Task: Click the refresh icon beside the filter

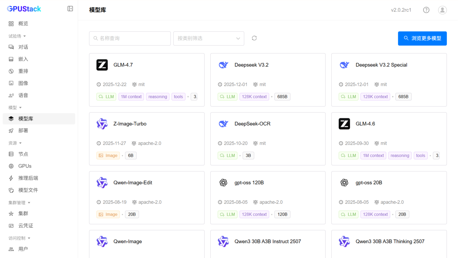Action: pyautogui.click(x=254, y=38)
